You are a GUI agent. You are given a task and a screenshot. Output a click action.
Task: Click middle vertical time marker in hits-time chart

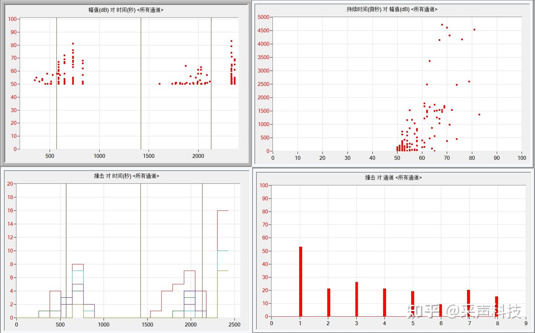140,250
